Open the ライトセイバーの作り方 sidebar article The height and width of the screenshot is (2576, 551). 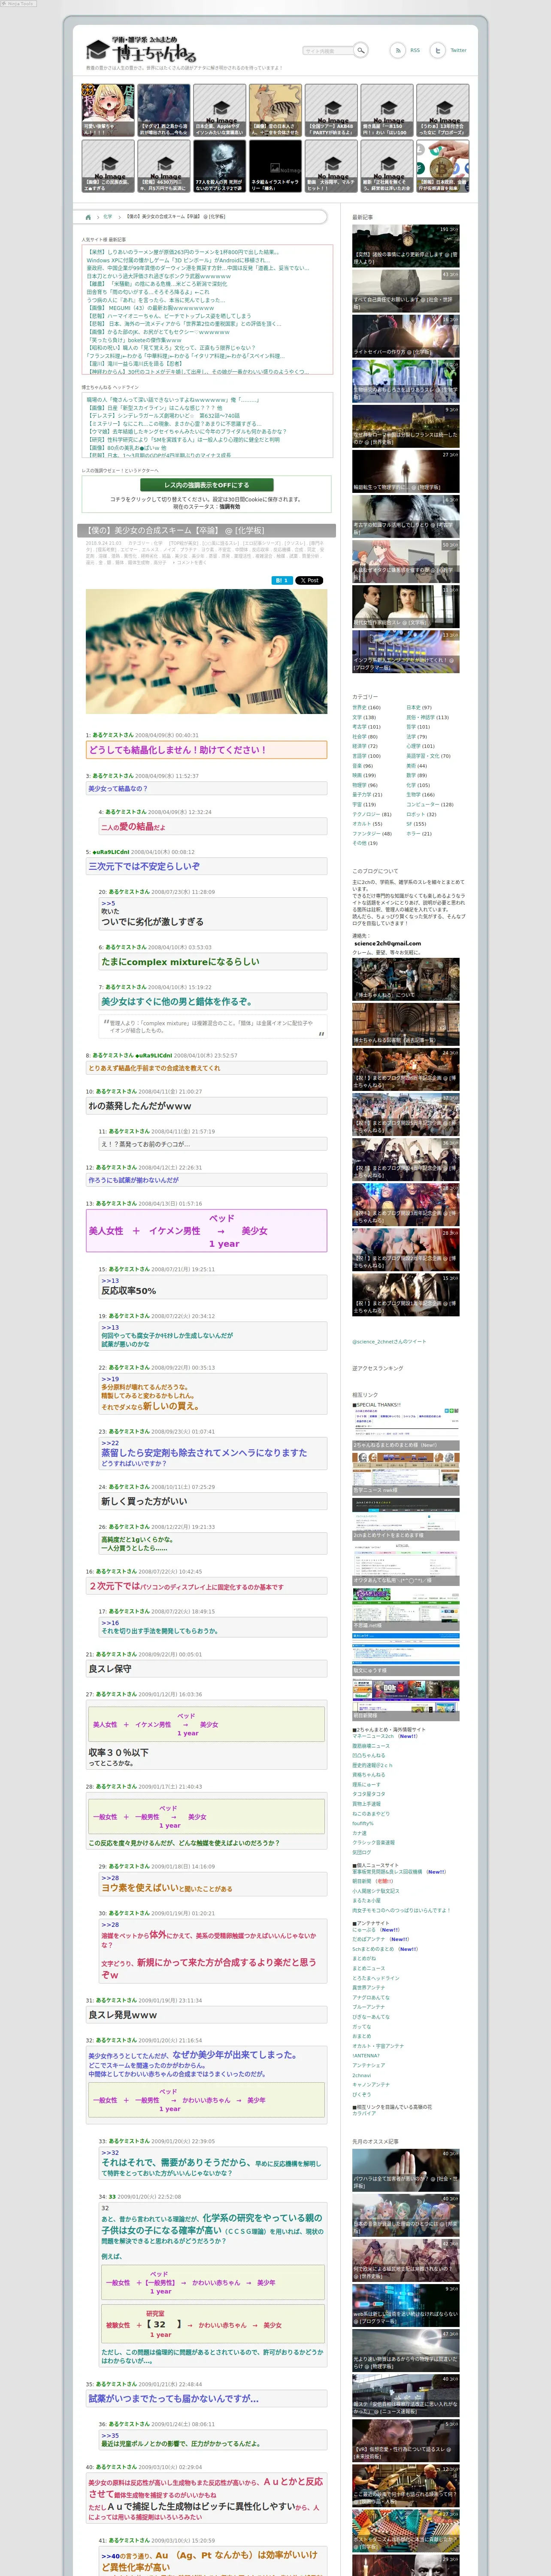[x=406, y=336]
